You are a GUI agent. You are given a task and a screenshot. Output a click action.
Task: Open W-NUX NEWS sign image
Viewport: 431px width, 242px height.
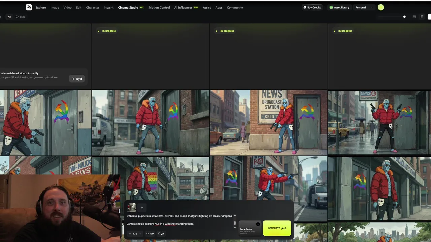pyautogui.click(x=45, y=165)
